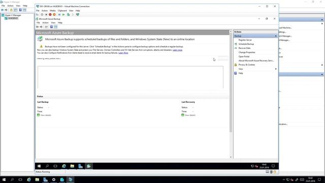Toggle Action pane icon in Hyper-V Manager toolbar
Screen dimensions: 325x183
click(24, 10)
